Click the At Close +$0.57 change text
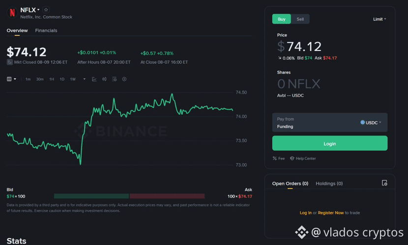The image size is (408, 245). tap(157, 53)
